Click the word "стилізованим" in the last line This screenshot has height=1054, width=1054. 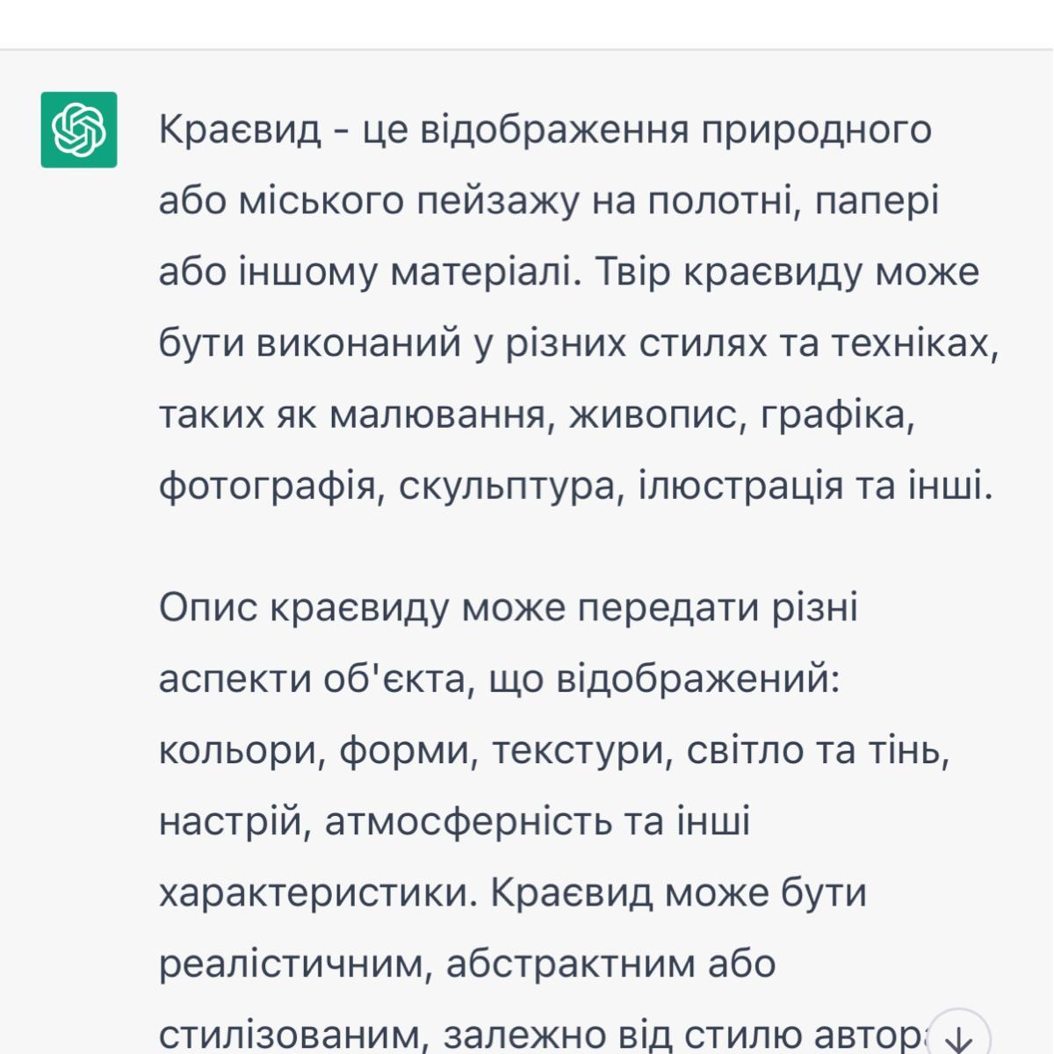point(294,1033)
